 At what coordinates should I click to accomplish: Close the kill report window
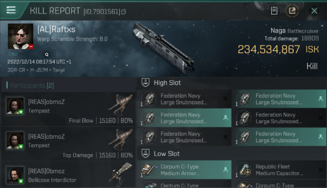[x=314, y=11]
